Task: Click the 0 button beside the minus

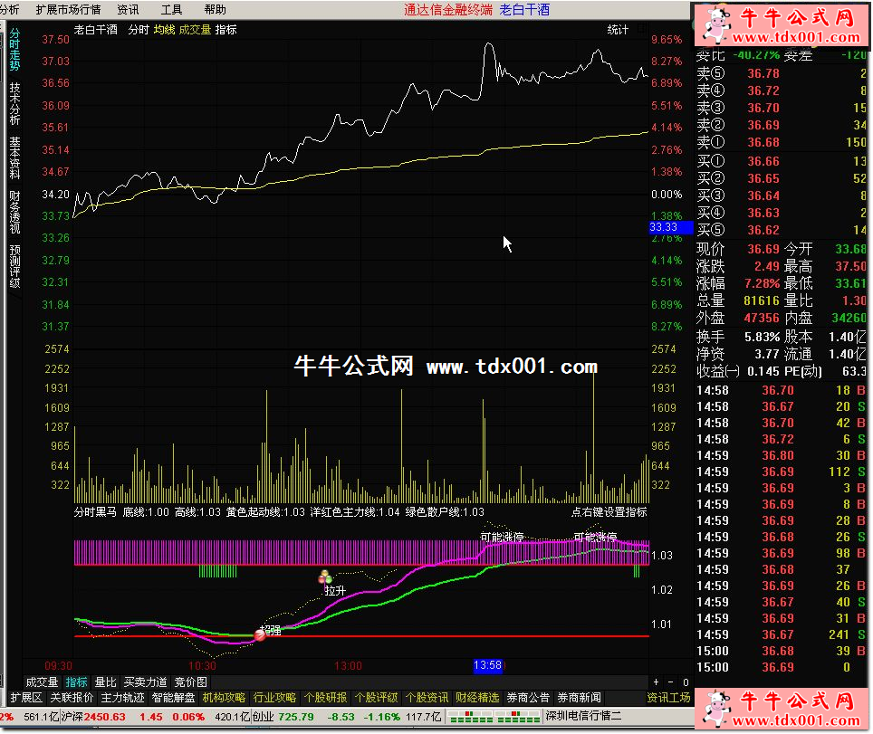Action: tap(686, 682)
